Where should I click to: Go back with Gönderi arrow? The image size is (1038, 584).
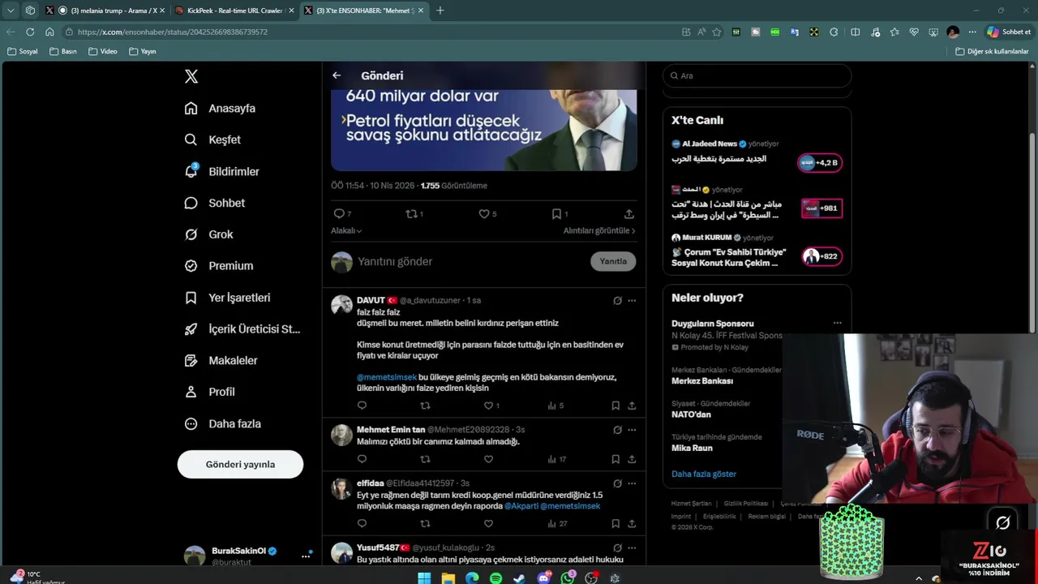coord(337,75)
